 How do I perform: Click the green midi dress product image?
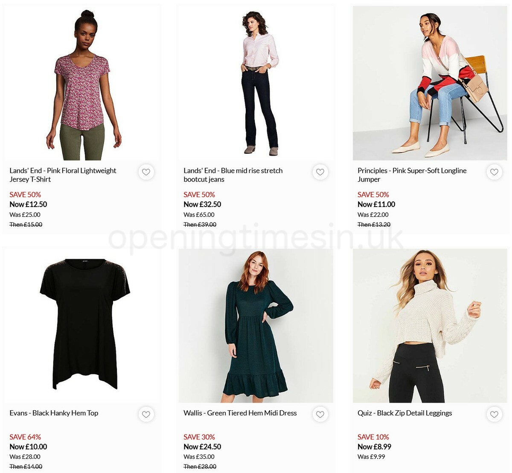[x=256, y=324]
